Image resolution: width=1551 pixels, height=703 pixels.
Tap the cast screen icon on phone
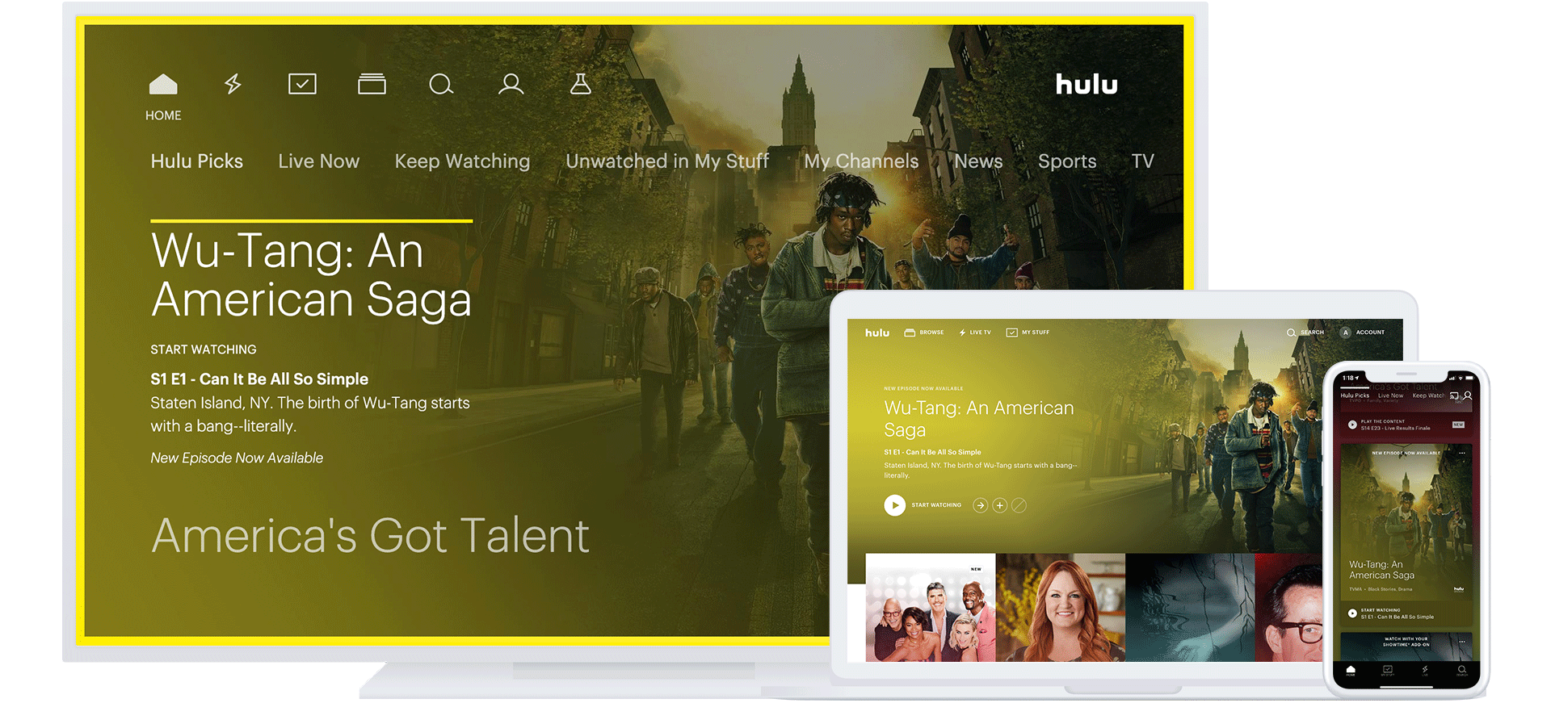pos(1454,395)
